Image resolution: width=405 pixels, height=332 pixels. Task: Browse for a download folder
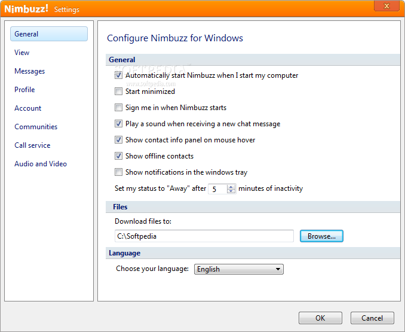tap(321, 236)
